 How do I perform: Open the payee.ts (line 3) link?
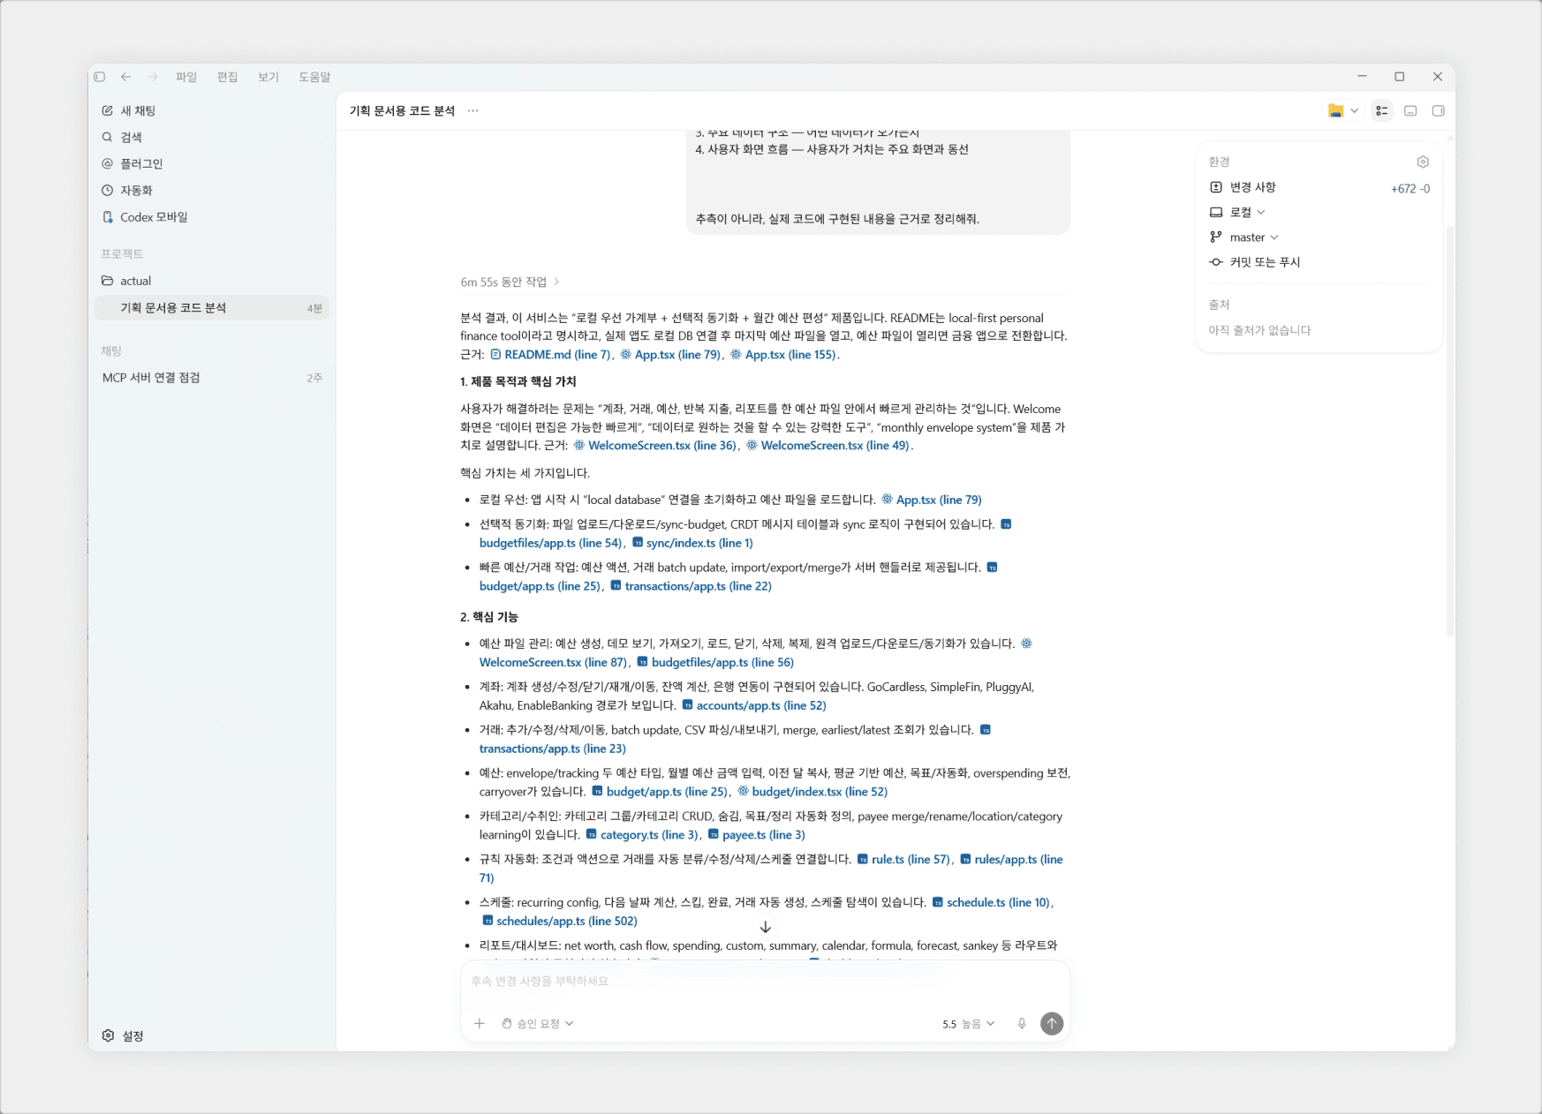756,835
